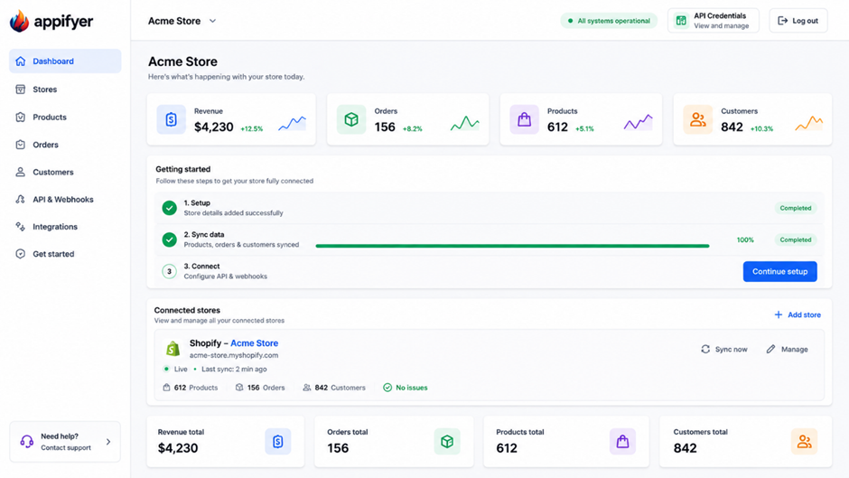Viewport: 849px width, 478px height.
Task: Click the plus icon beside Add store
Action: 778,314
